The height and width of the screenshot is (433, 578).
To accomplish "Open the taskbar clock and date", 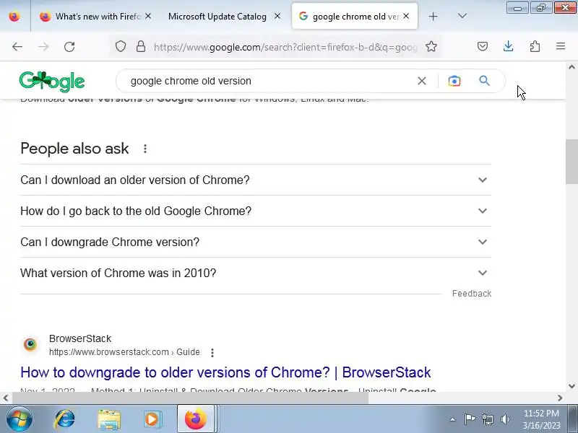I will (541, 419).
